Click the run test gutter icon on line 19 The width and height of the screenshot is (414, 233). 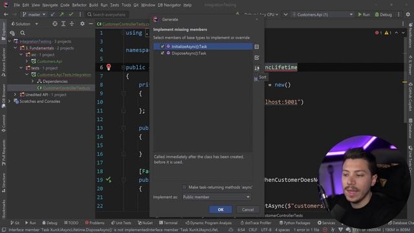109,180
